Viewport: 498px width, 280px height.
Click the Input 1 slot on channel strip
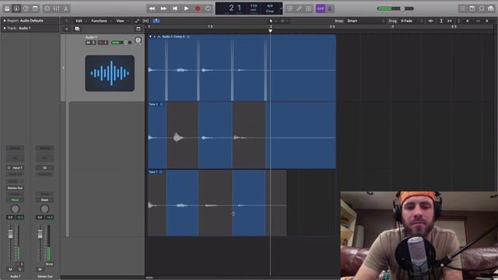[15, 168]
